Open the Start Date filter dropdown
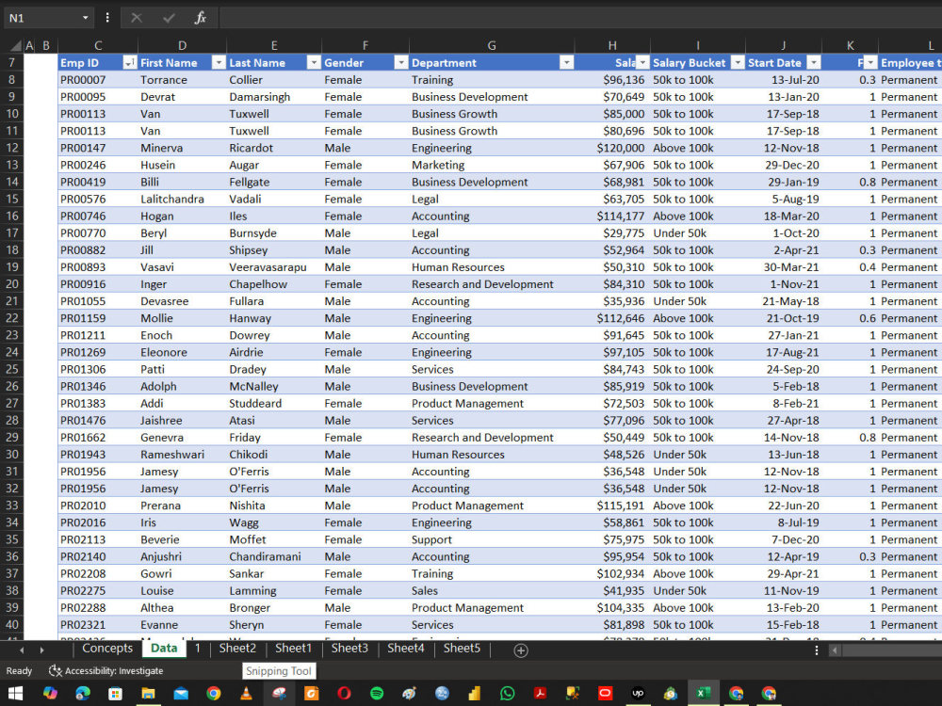The height and width of the screenshot is (706, 942). [x=814, y=62]
